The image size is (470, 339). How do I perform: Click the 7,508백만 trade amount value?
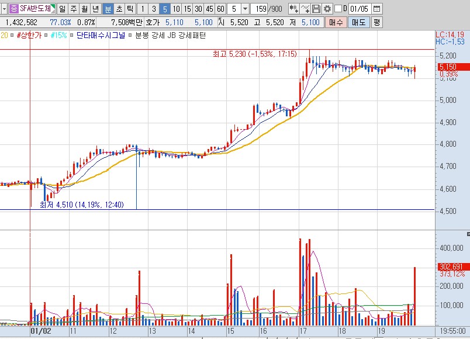127,22
